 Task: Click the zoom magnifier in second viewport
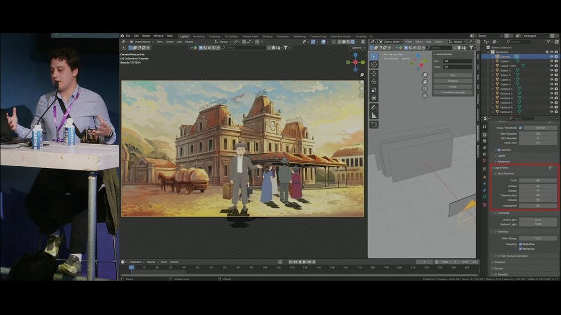coord(425,75)
